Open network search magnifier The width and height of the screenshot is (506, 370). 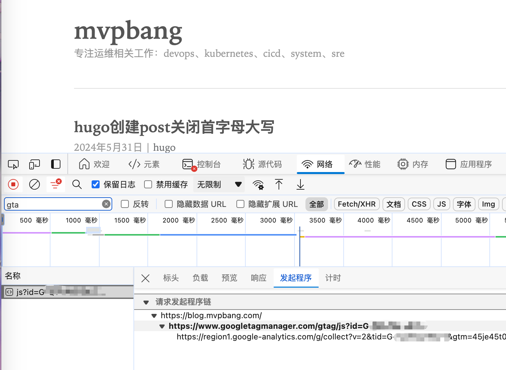[77, 184]
